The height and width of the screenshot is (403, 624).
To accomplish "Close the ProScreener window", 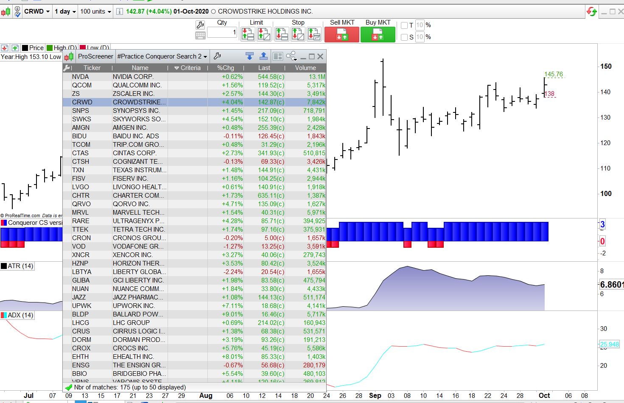I will (320, 56).
